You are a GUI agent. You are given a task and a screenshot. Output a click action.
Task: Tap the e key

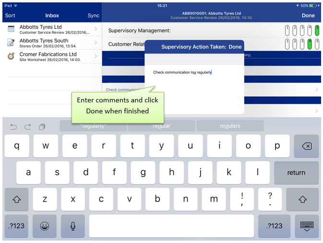(x=74, y=146)
